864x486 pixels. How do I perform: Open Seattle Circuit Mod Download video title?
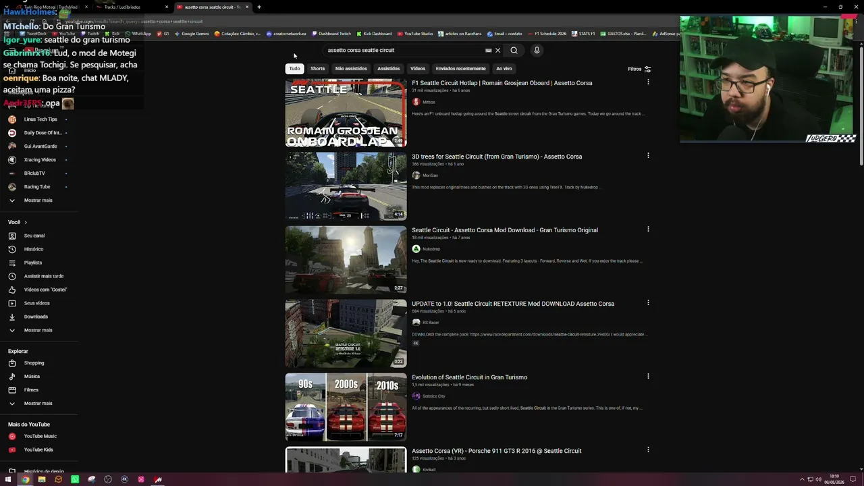coord(505,230)
